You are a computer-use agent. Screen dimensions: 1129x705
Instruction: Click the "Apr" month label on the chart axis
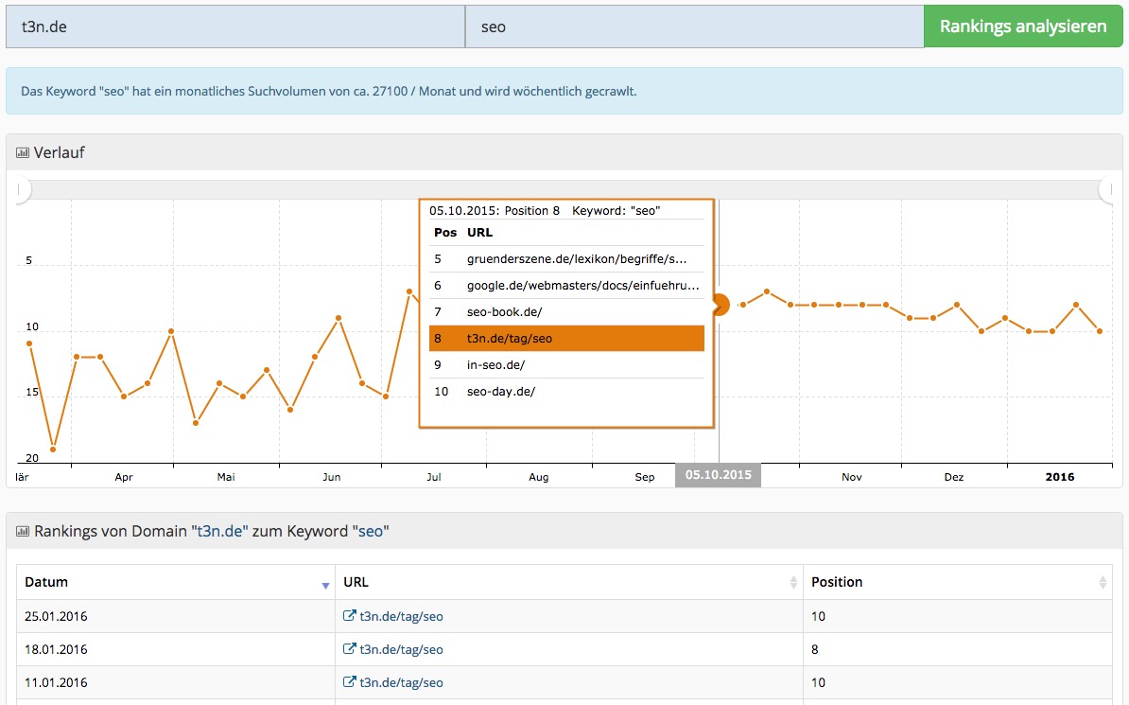[124, 477]
